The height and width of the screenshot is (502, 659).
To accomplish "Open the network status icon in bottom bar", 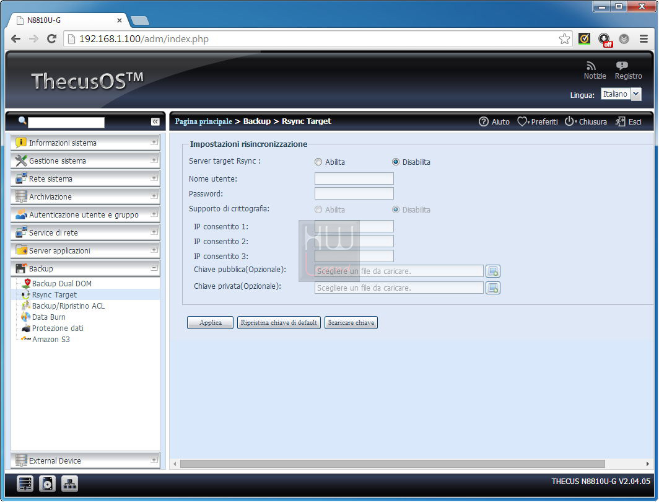I will click(x=69, y=484).
